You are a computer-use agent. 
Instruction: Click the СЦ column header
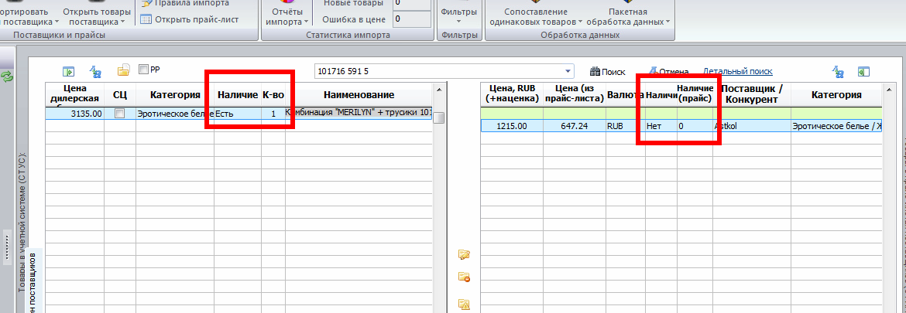coord(120,95)
